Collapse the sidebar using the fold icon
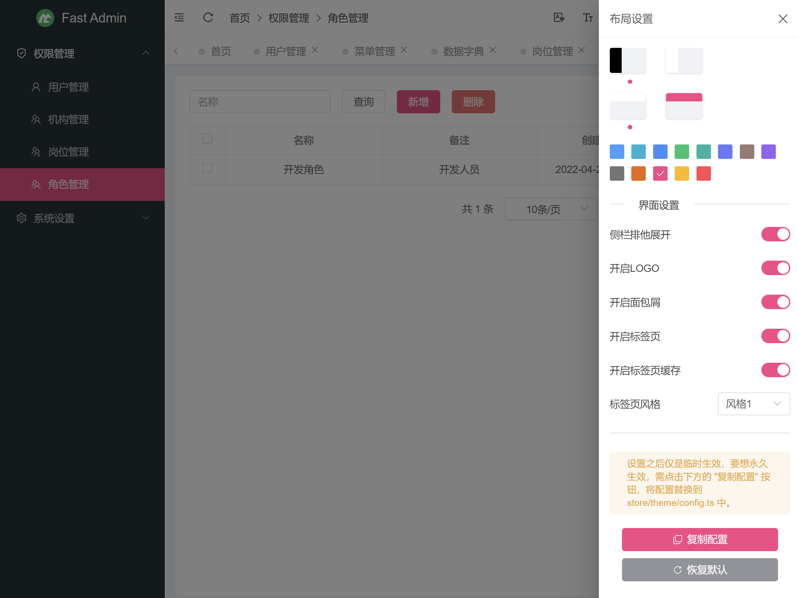The width and height of the screenshot is (797, 598). tap(179, 18)
